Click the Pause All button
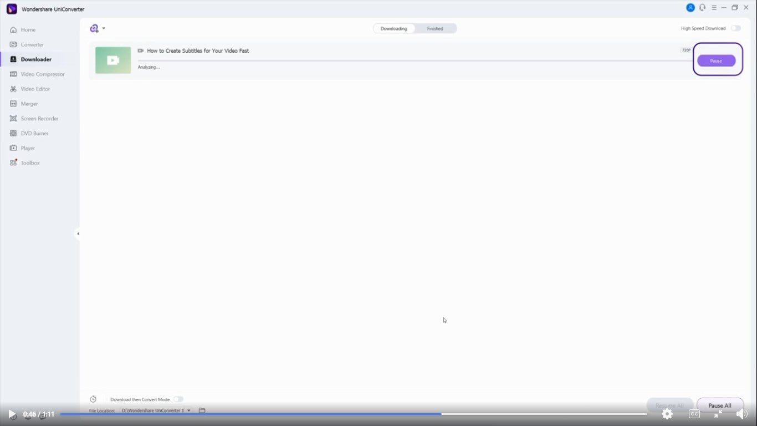Viewport: 757px width, 426px height. [720, 405]
